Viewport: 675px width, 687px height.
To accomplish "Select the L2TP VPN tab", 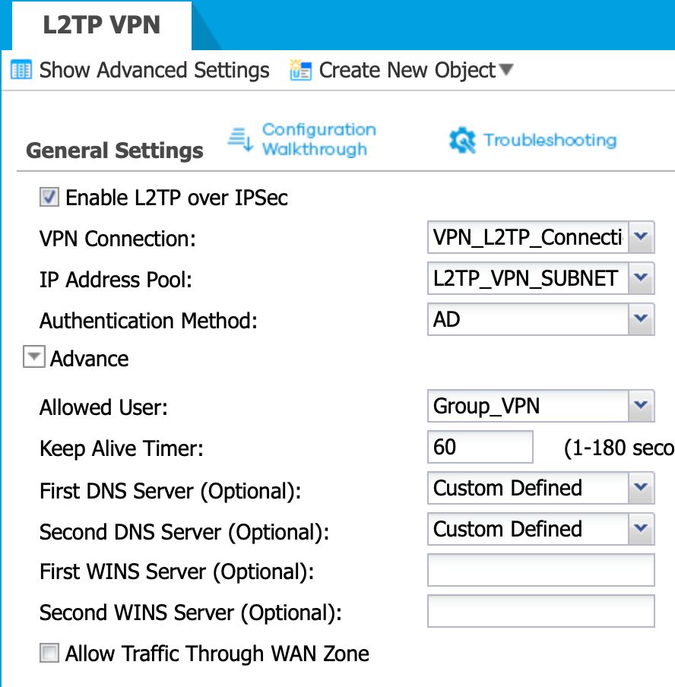I will (x=101, y=24).
